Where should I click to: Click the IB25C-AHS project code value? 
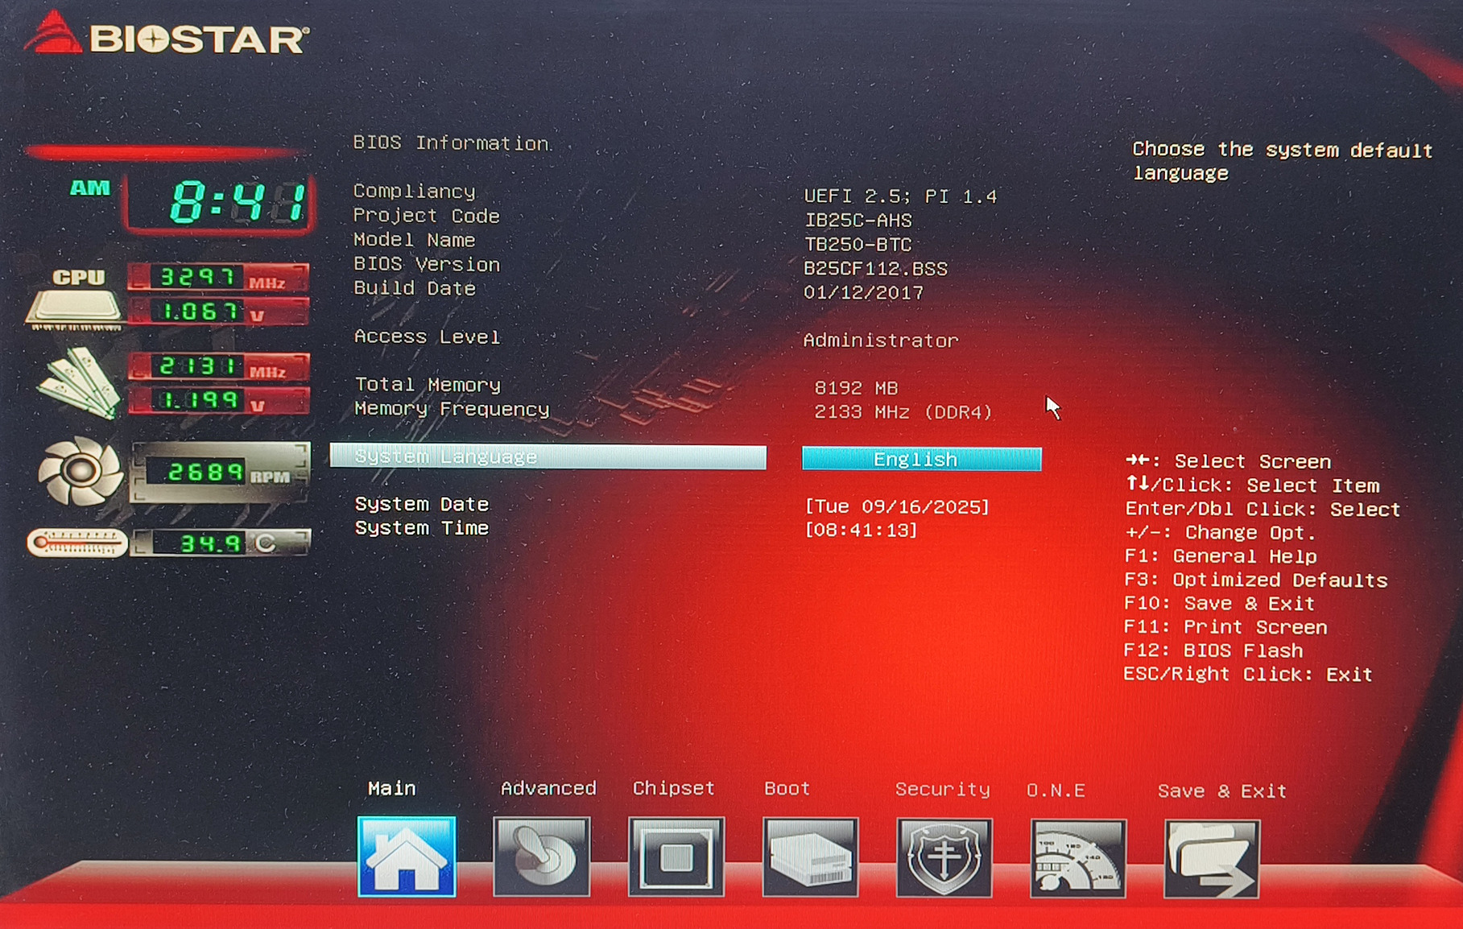pyautogui.click(x=858, y=221)
